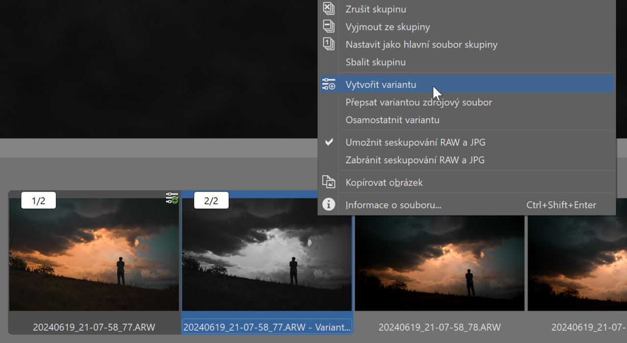Toggle Umožnit seskupování RAW a JPG

point(415,142)
